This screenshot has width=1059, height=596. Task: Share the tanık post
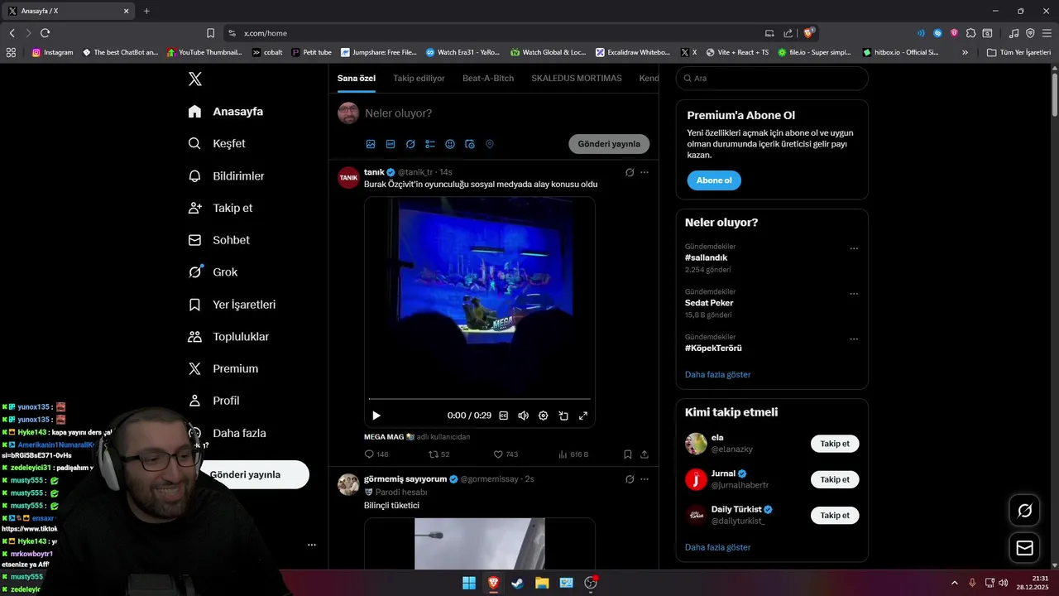[645, 454]
